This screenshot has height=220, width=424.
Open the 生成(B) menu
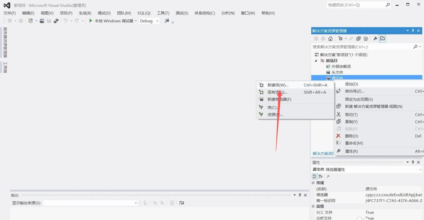(85, 13)
